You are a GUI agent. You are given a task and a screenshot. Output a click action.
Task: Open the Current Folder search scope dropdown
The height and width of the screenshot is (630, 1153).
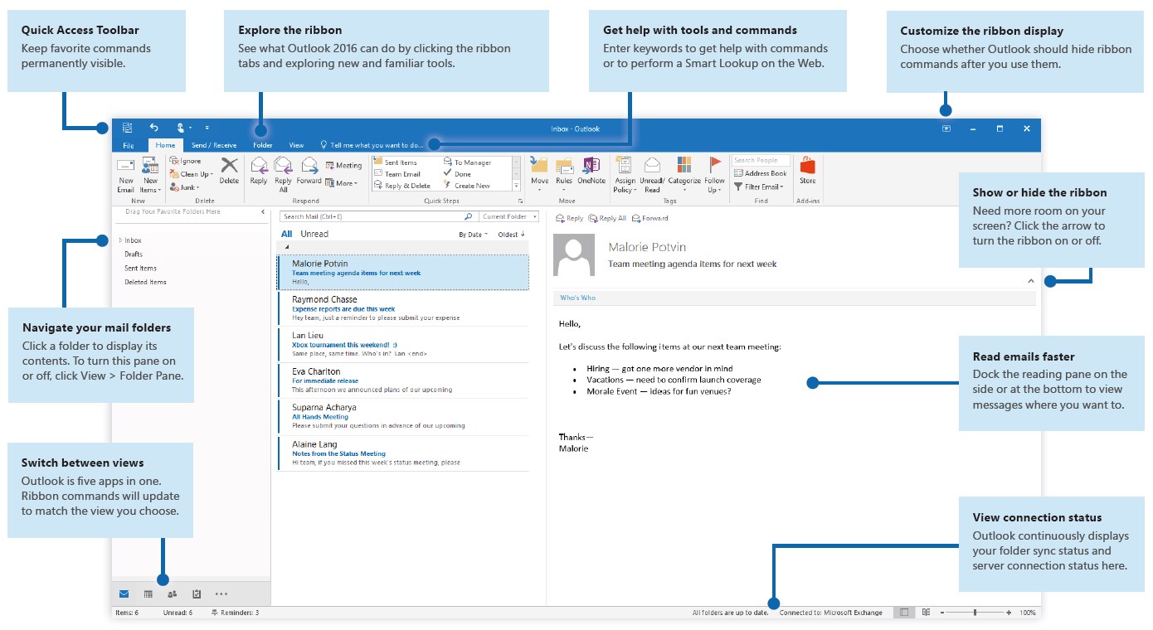click(510, 217)
